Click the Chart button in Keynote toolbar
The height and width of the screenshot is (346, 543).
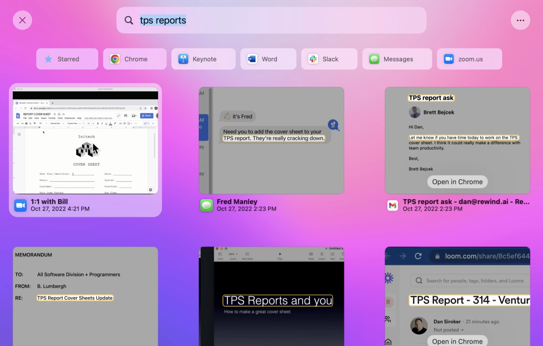click(x=322, y=256)
